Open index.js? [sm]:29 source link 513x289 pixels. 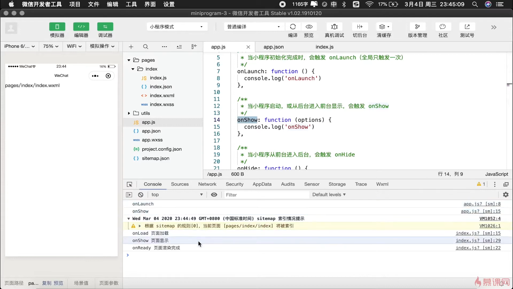(x=478, y=241)
